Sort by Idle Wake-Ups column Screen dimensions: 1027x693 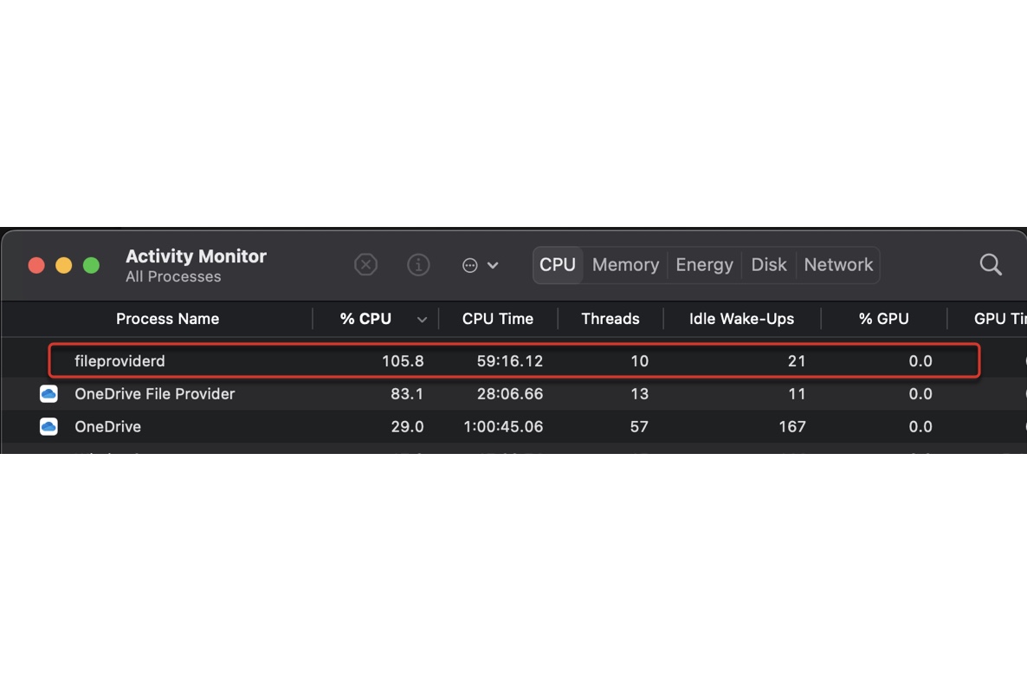[x=741, y=319]
